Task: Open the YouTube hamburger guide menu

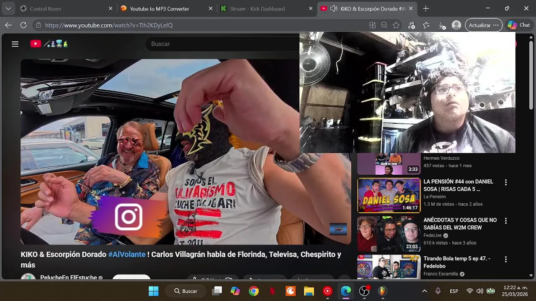Action: point(15,44)
